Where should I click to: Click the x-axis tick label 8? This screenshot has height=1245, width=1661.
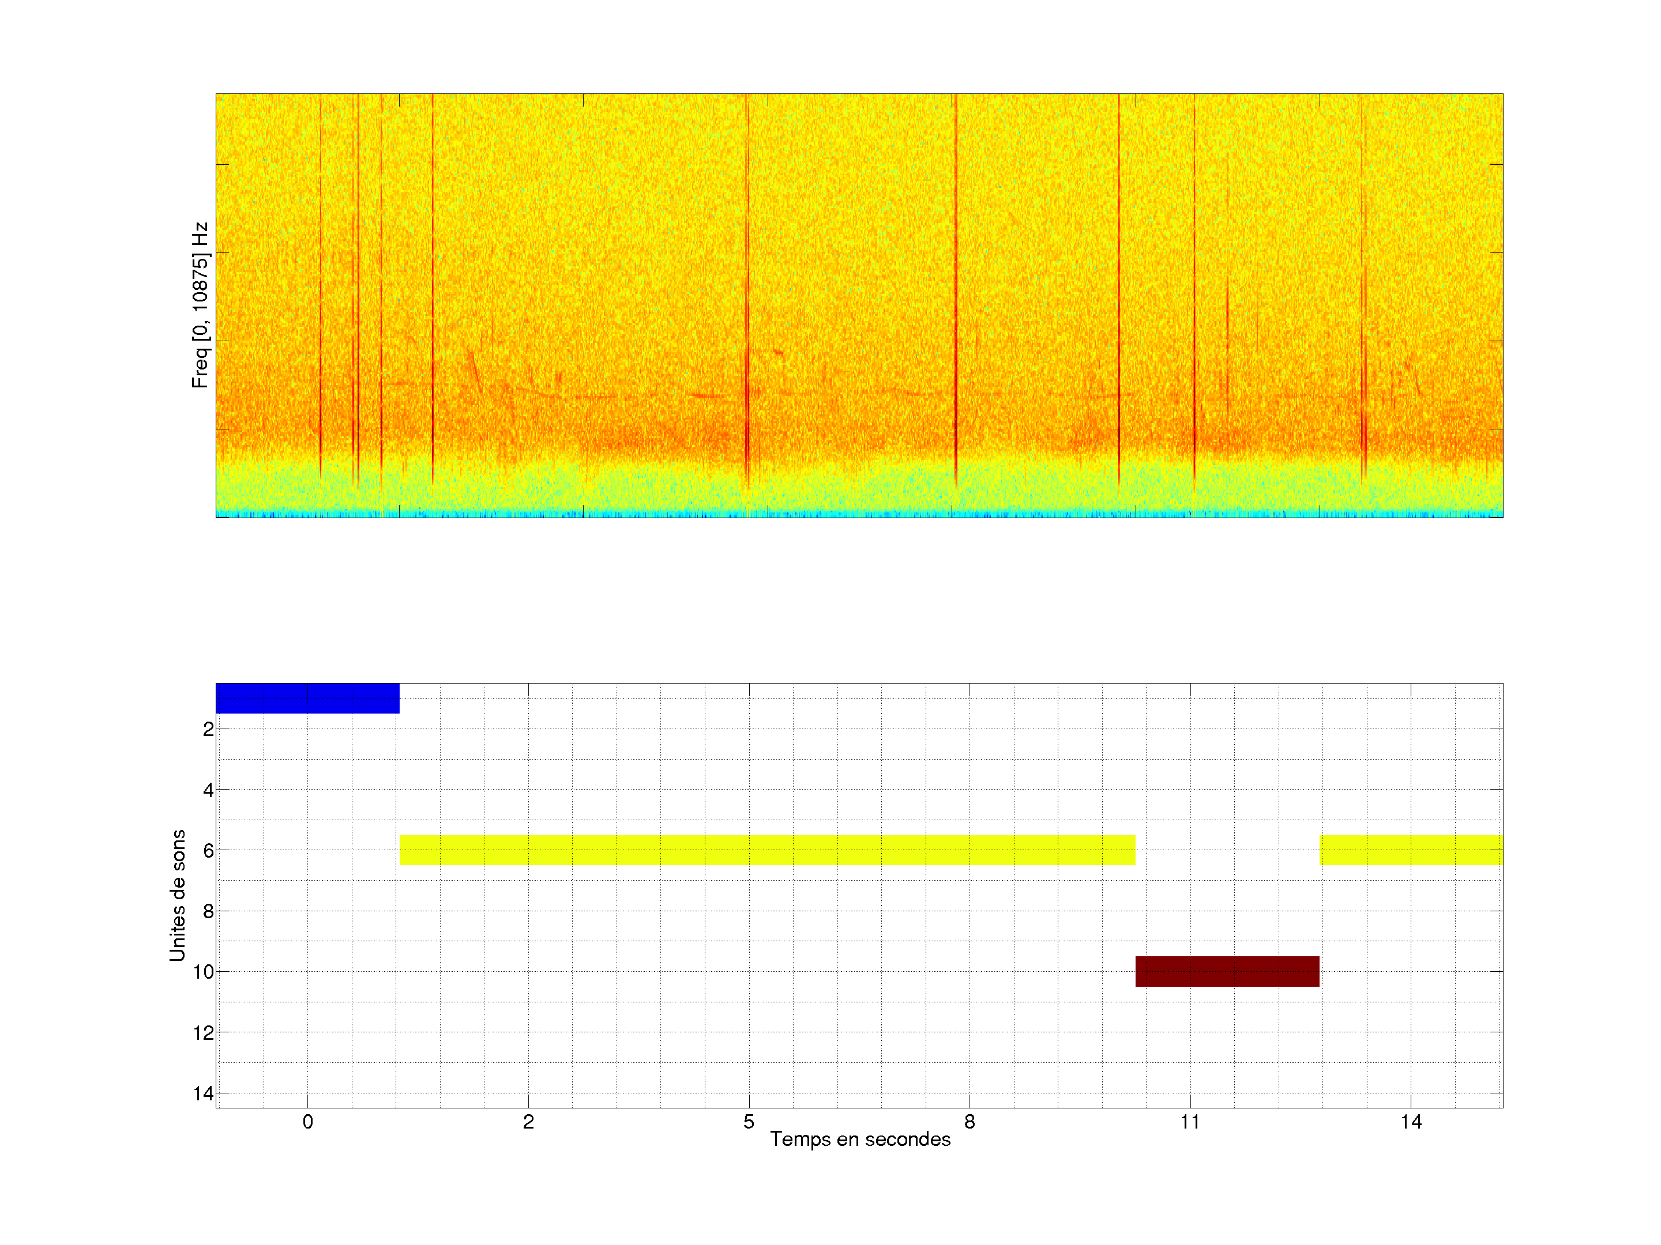click(x=969, y=1122)
